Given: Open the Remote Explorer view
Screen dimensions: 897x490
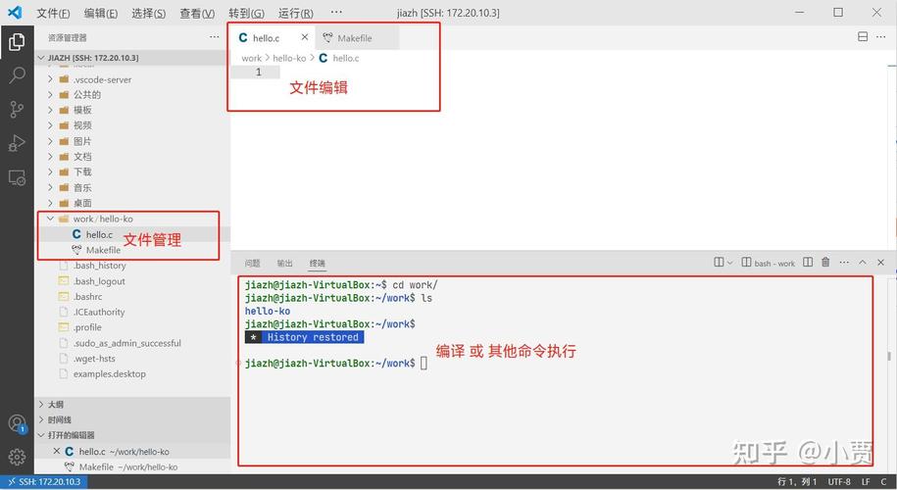Looking at the screenshot, I should pyautogui.click(x=17, y=177).
